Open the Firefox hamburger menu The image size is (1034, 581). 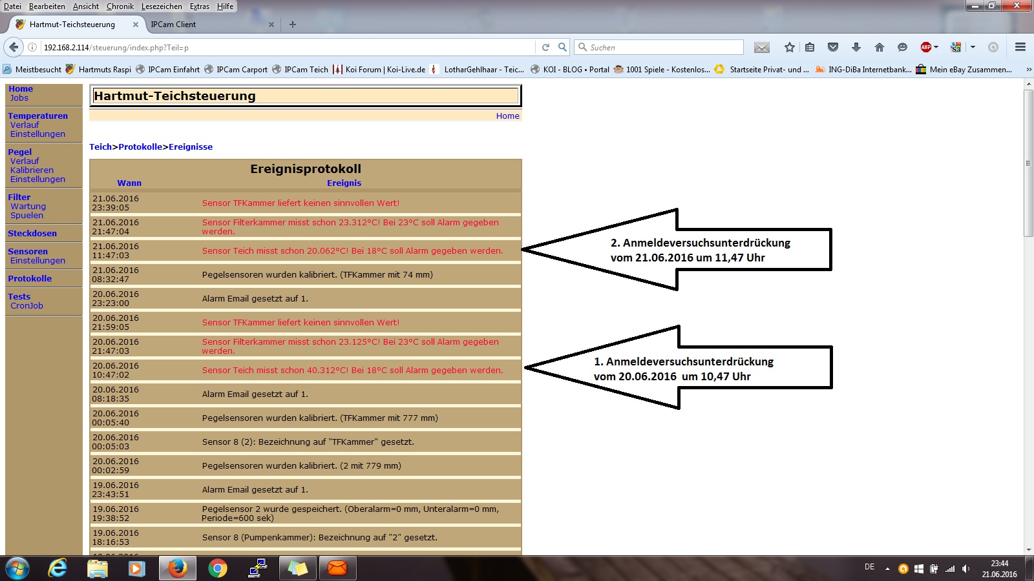point(1020,47)
